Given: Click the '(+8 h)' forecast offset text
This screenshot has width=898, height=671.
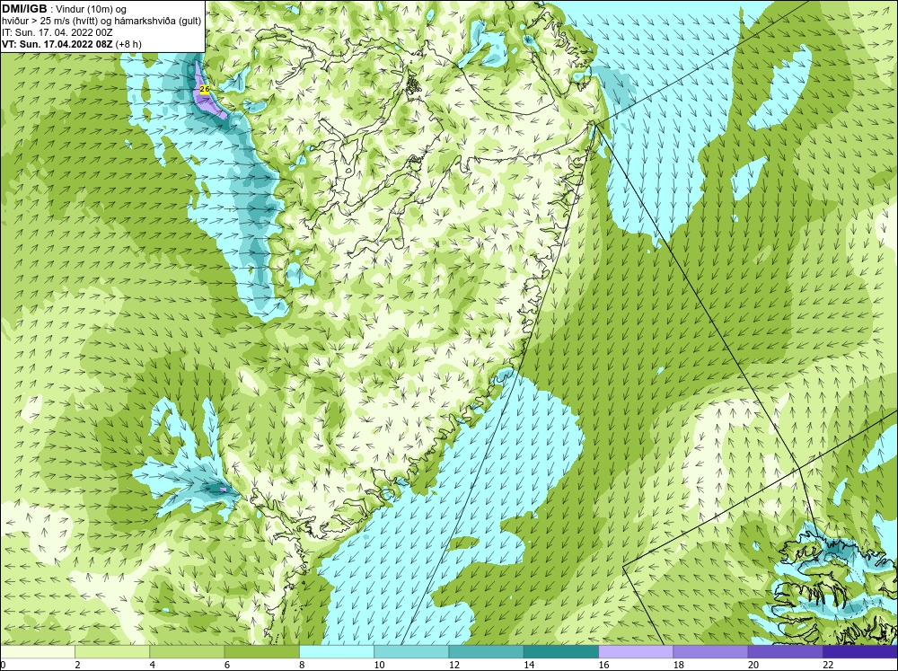Looking at the screenshot, I should pos(128,43).
